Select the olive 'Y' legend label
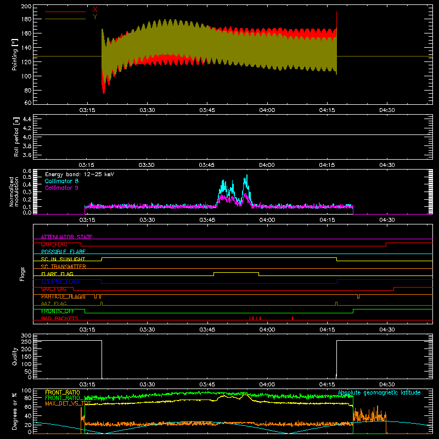Image resolution: width=439 pixels, height=439 pixels. 95,17
